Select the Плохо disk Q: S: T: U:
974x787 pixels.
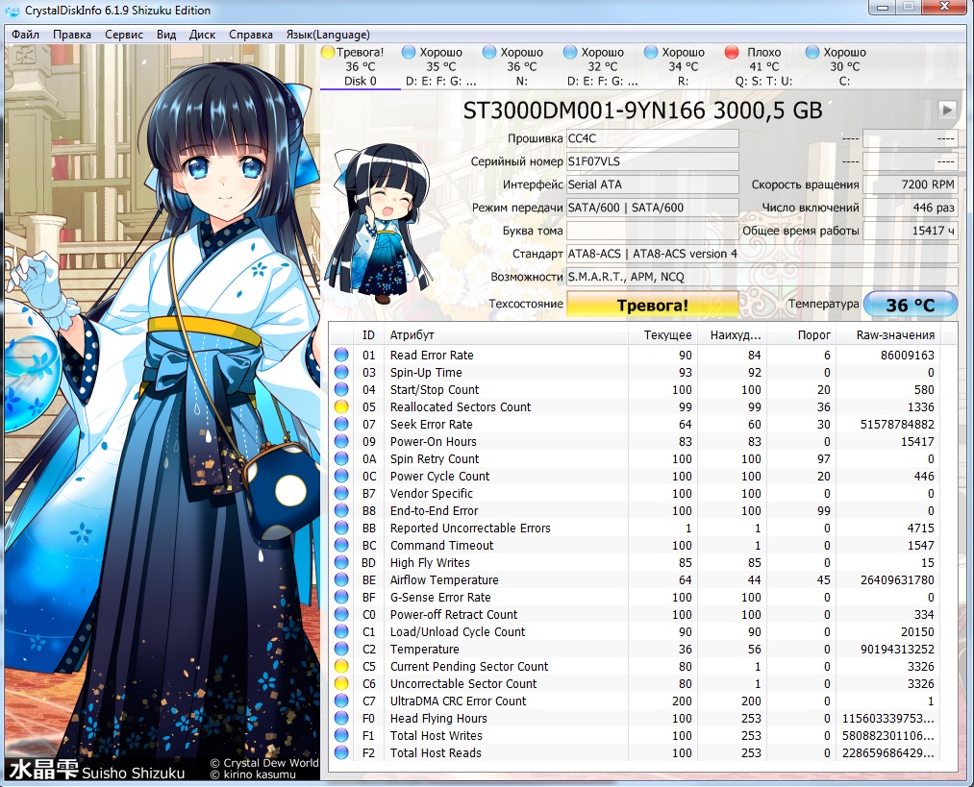click(764, 66)
